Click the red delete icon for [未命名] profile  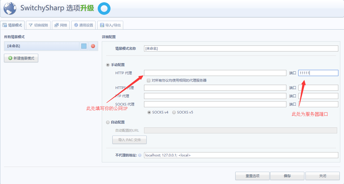click(93, 46)
